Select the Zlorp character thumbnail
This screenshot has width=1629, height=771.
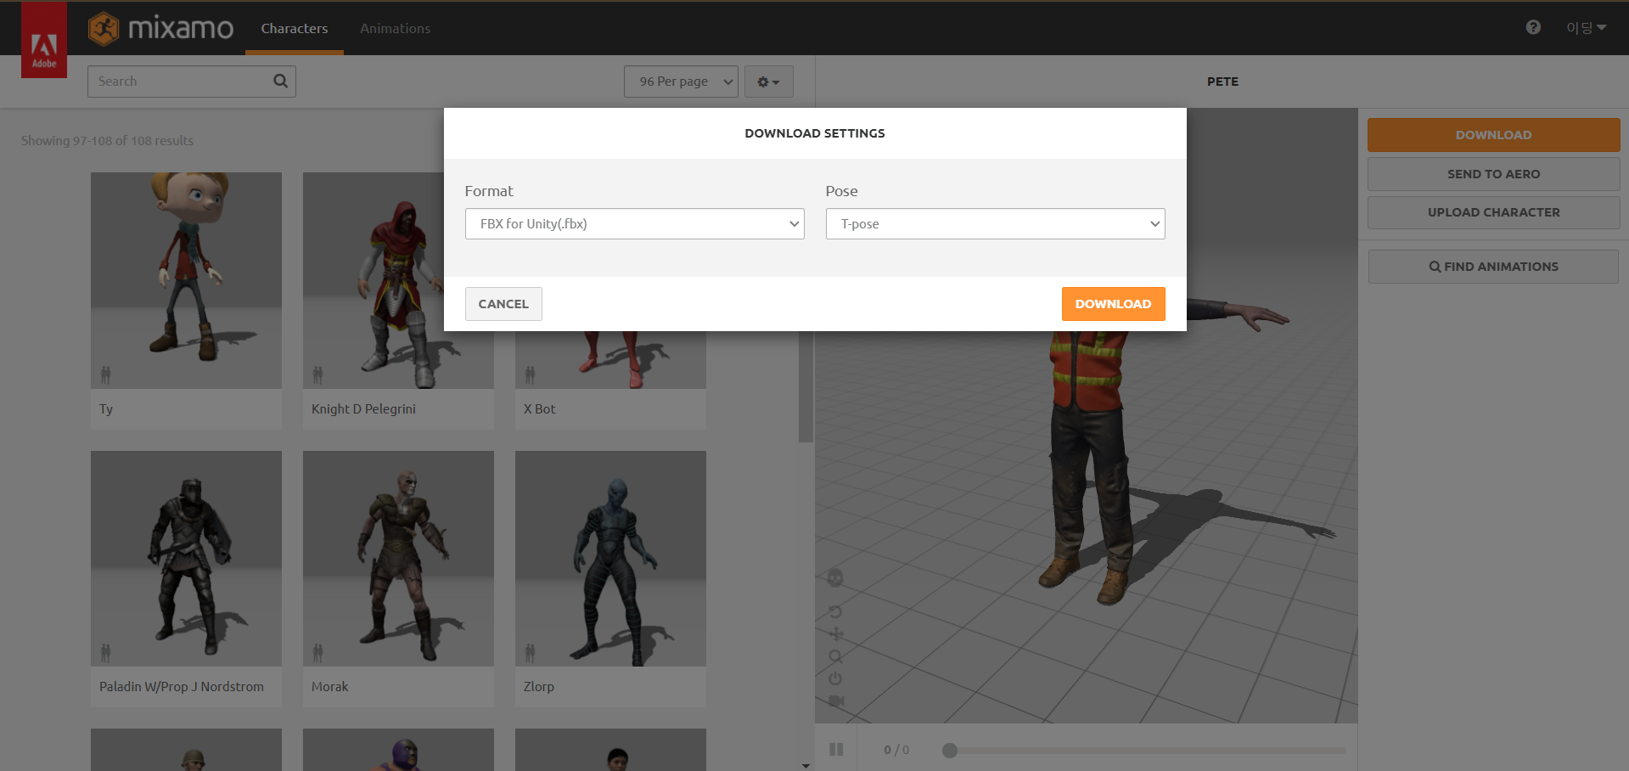point(610,559)
